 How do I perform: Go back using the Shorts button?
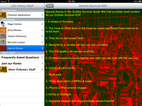tap(50, 6)
